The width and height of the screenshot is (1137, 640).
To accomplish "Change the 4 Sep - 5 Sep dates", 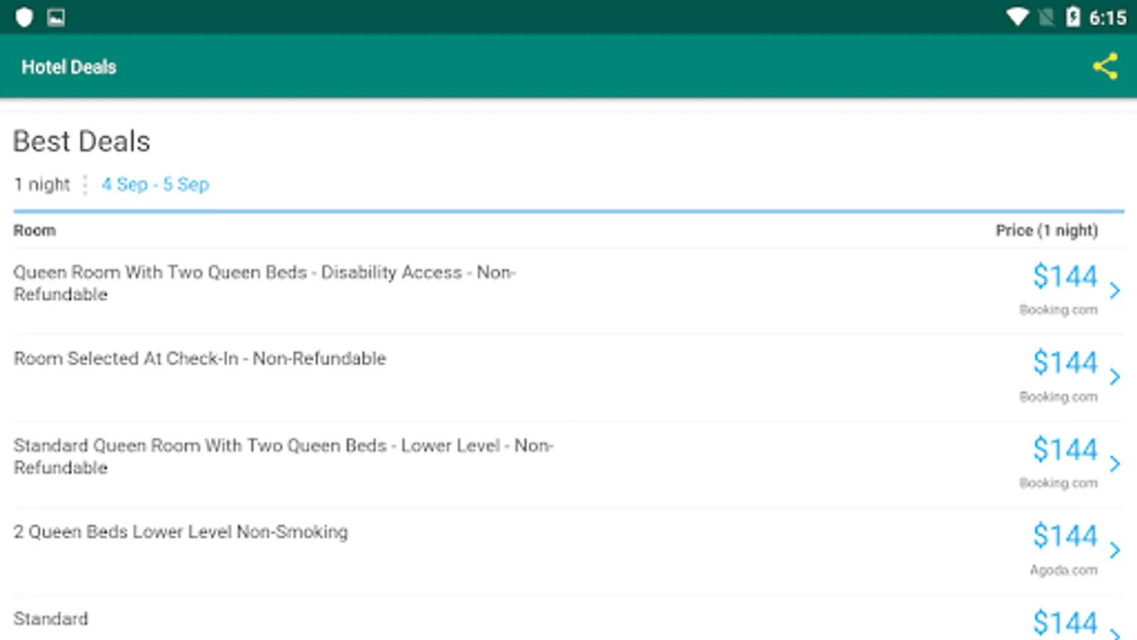I will [155, 184].
